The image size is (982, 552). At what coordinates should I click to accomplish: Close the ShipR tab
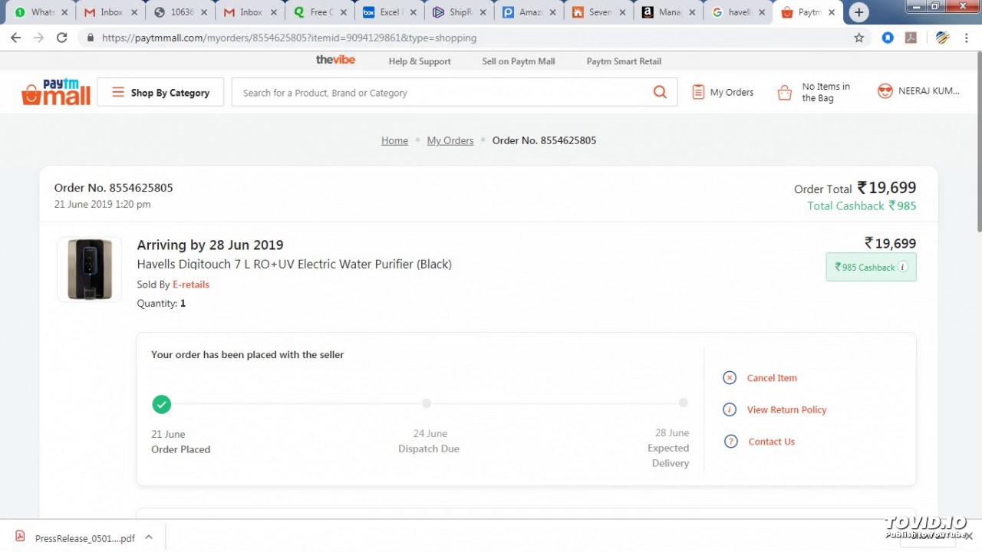483,12
